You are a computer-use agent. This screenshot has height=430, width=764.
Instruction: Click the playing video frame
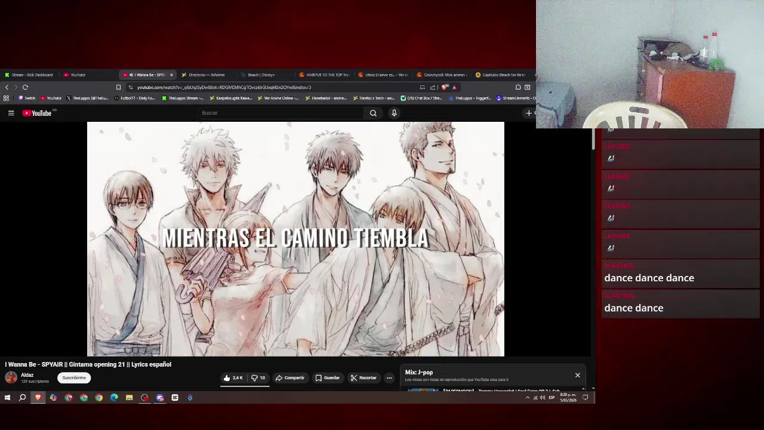click(295, 239)
